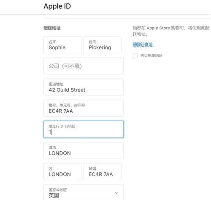The width and height of the screenshot is (211, 200).
Task: Click the 删除地址 link
Action: click(x=143, y=45)
